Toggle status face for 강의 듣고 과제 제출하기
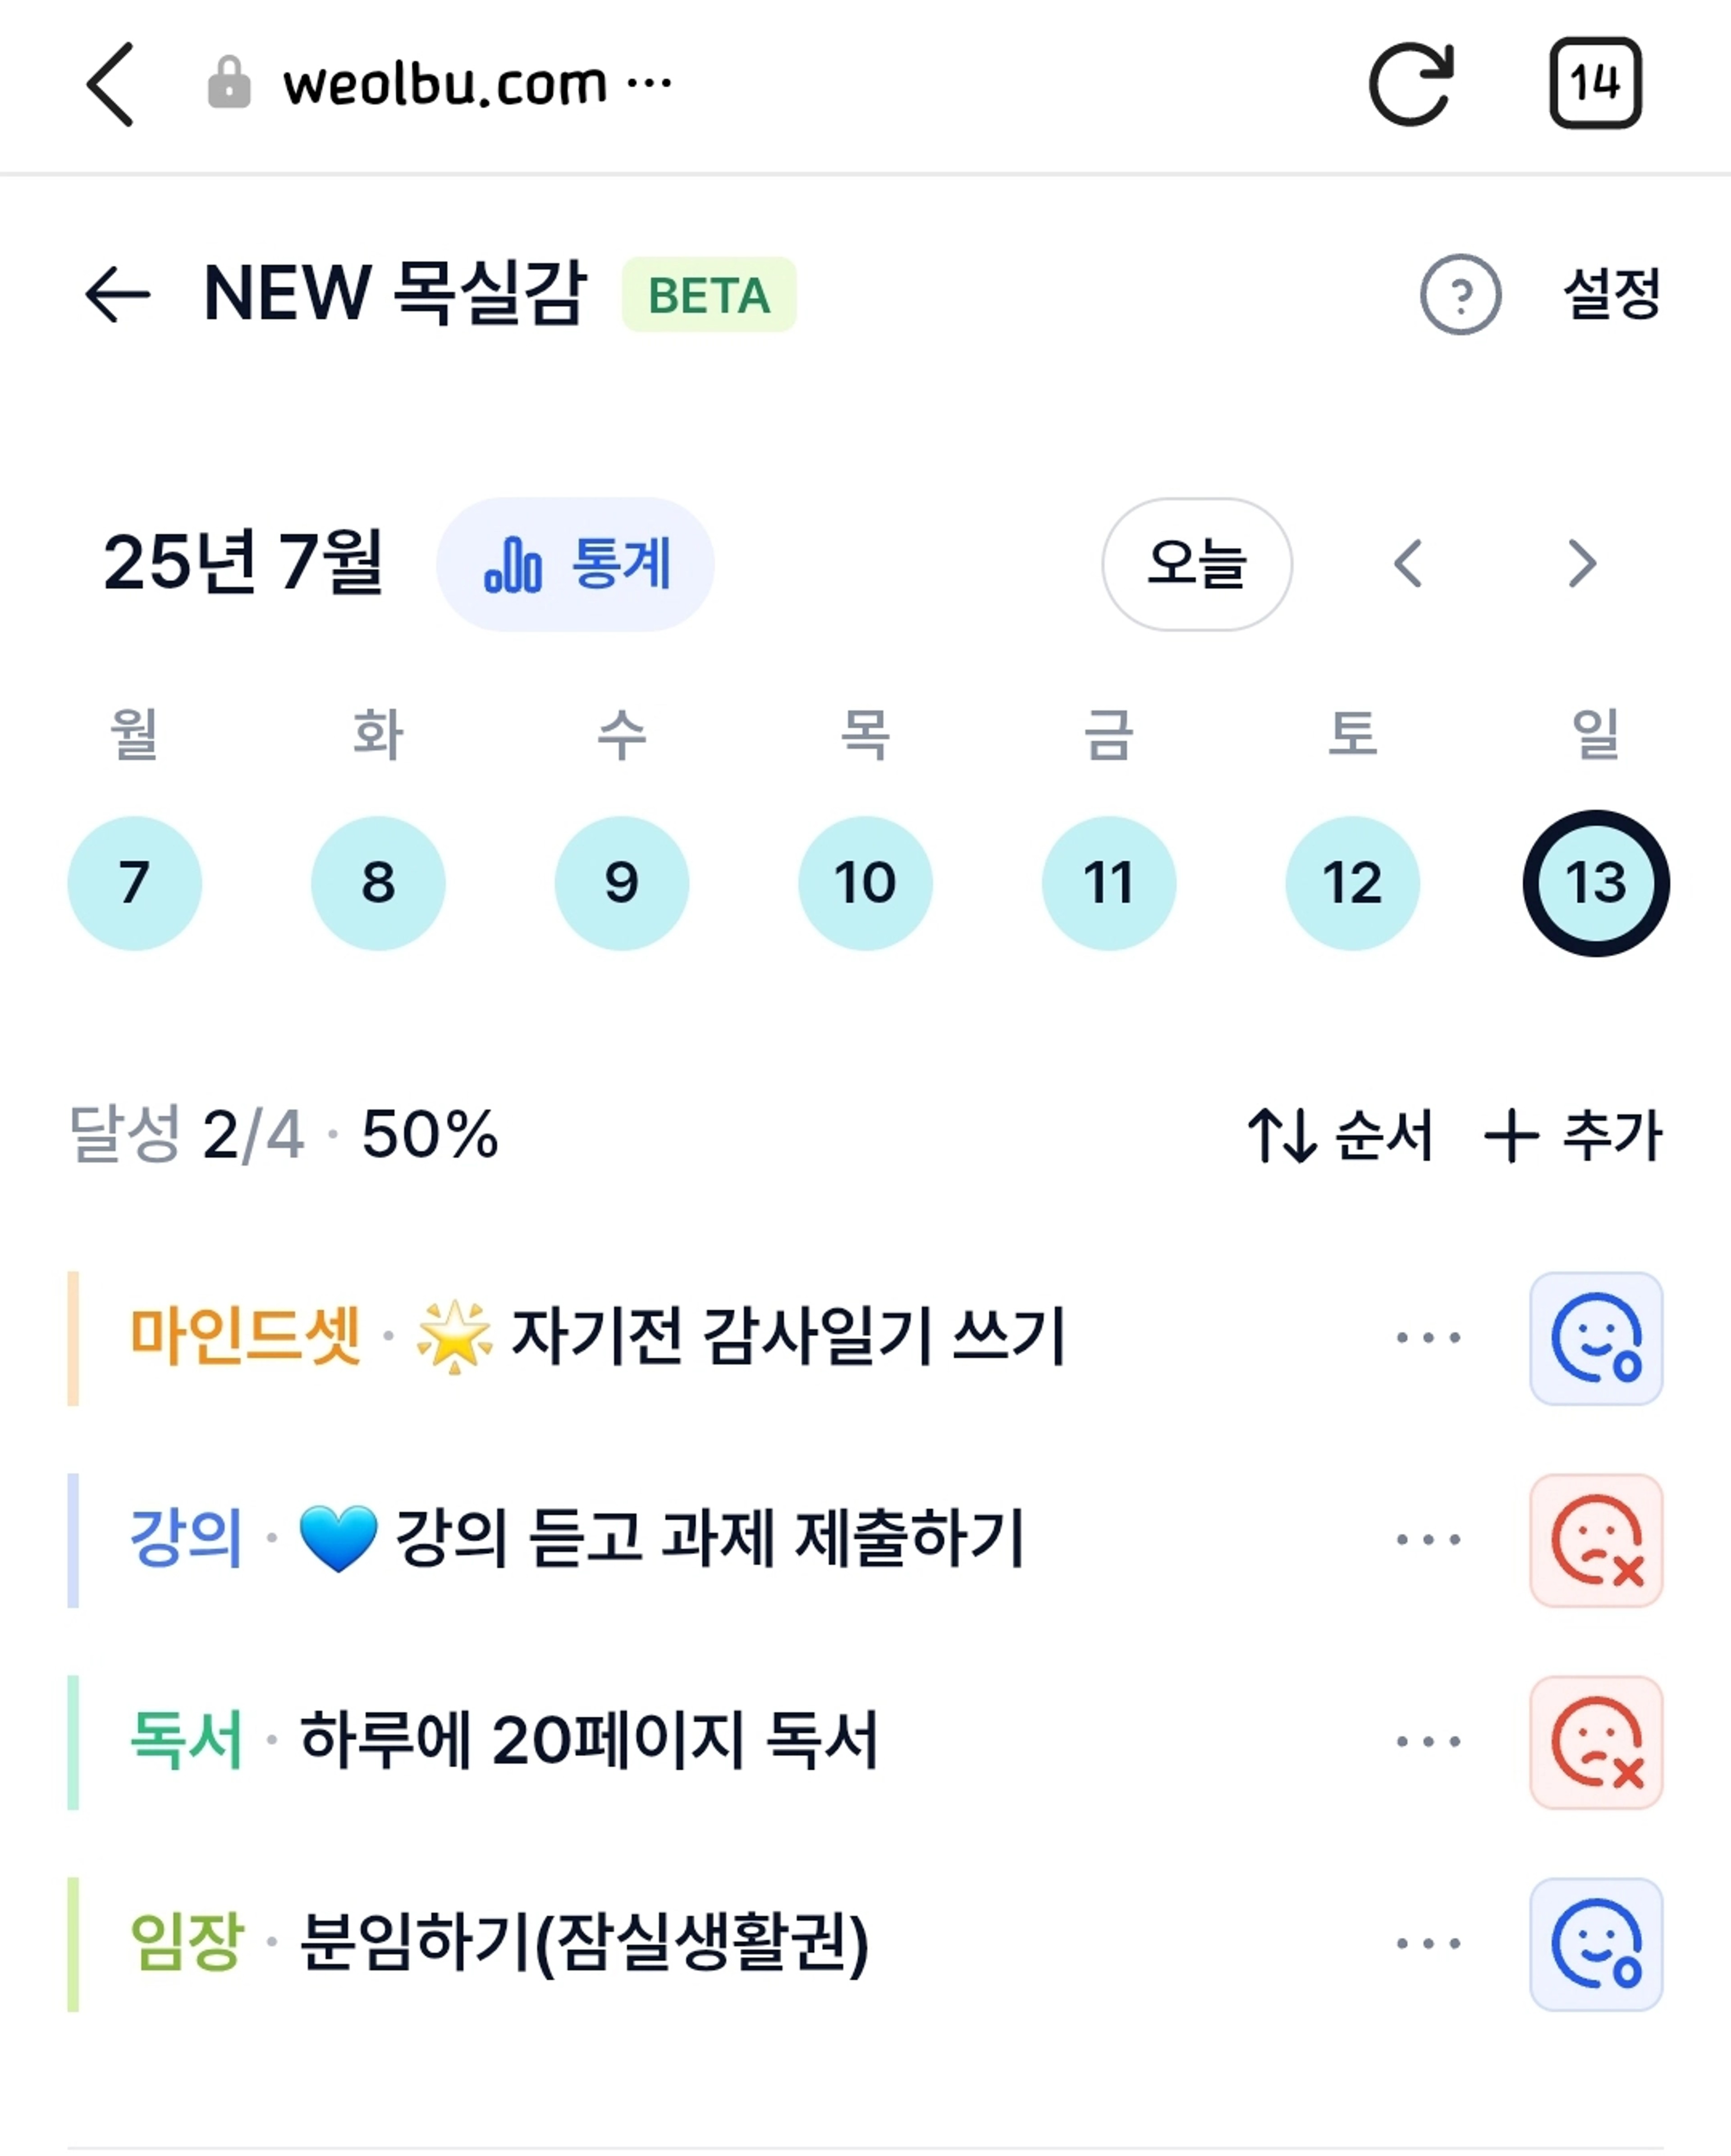The image size is (1731, 2156). (1596, 1540)
